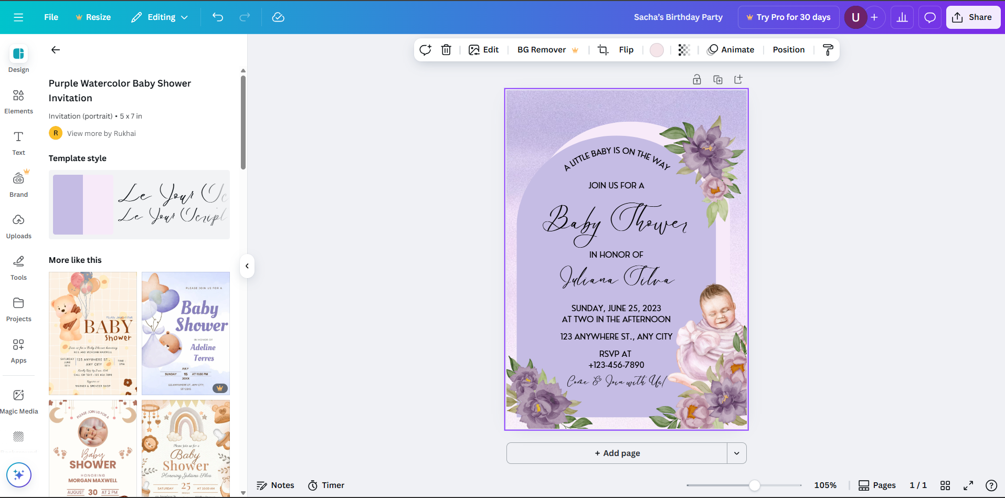Switch to the Elements panel
The height and width of the screenshot is (498, 1005).
19,101
